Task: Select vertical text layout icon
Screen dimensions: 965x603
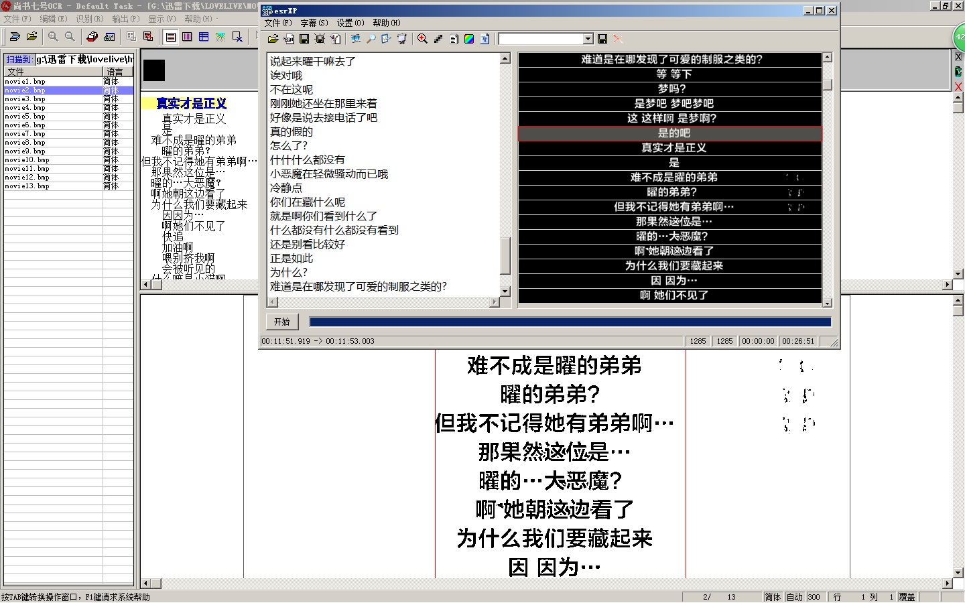Action: click(187, 37)
